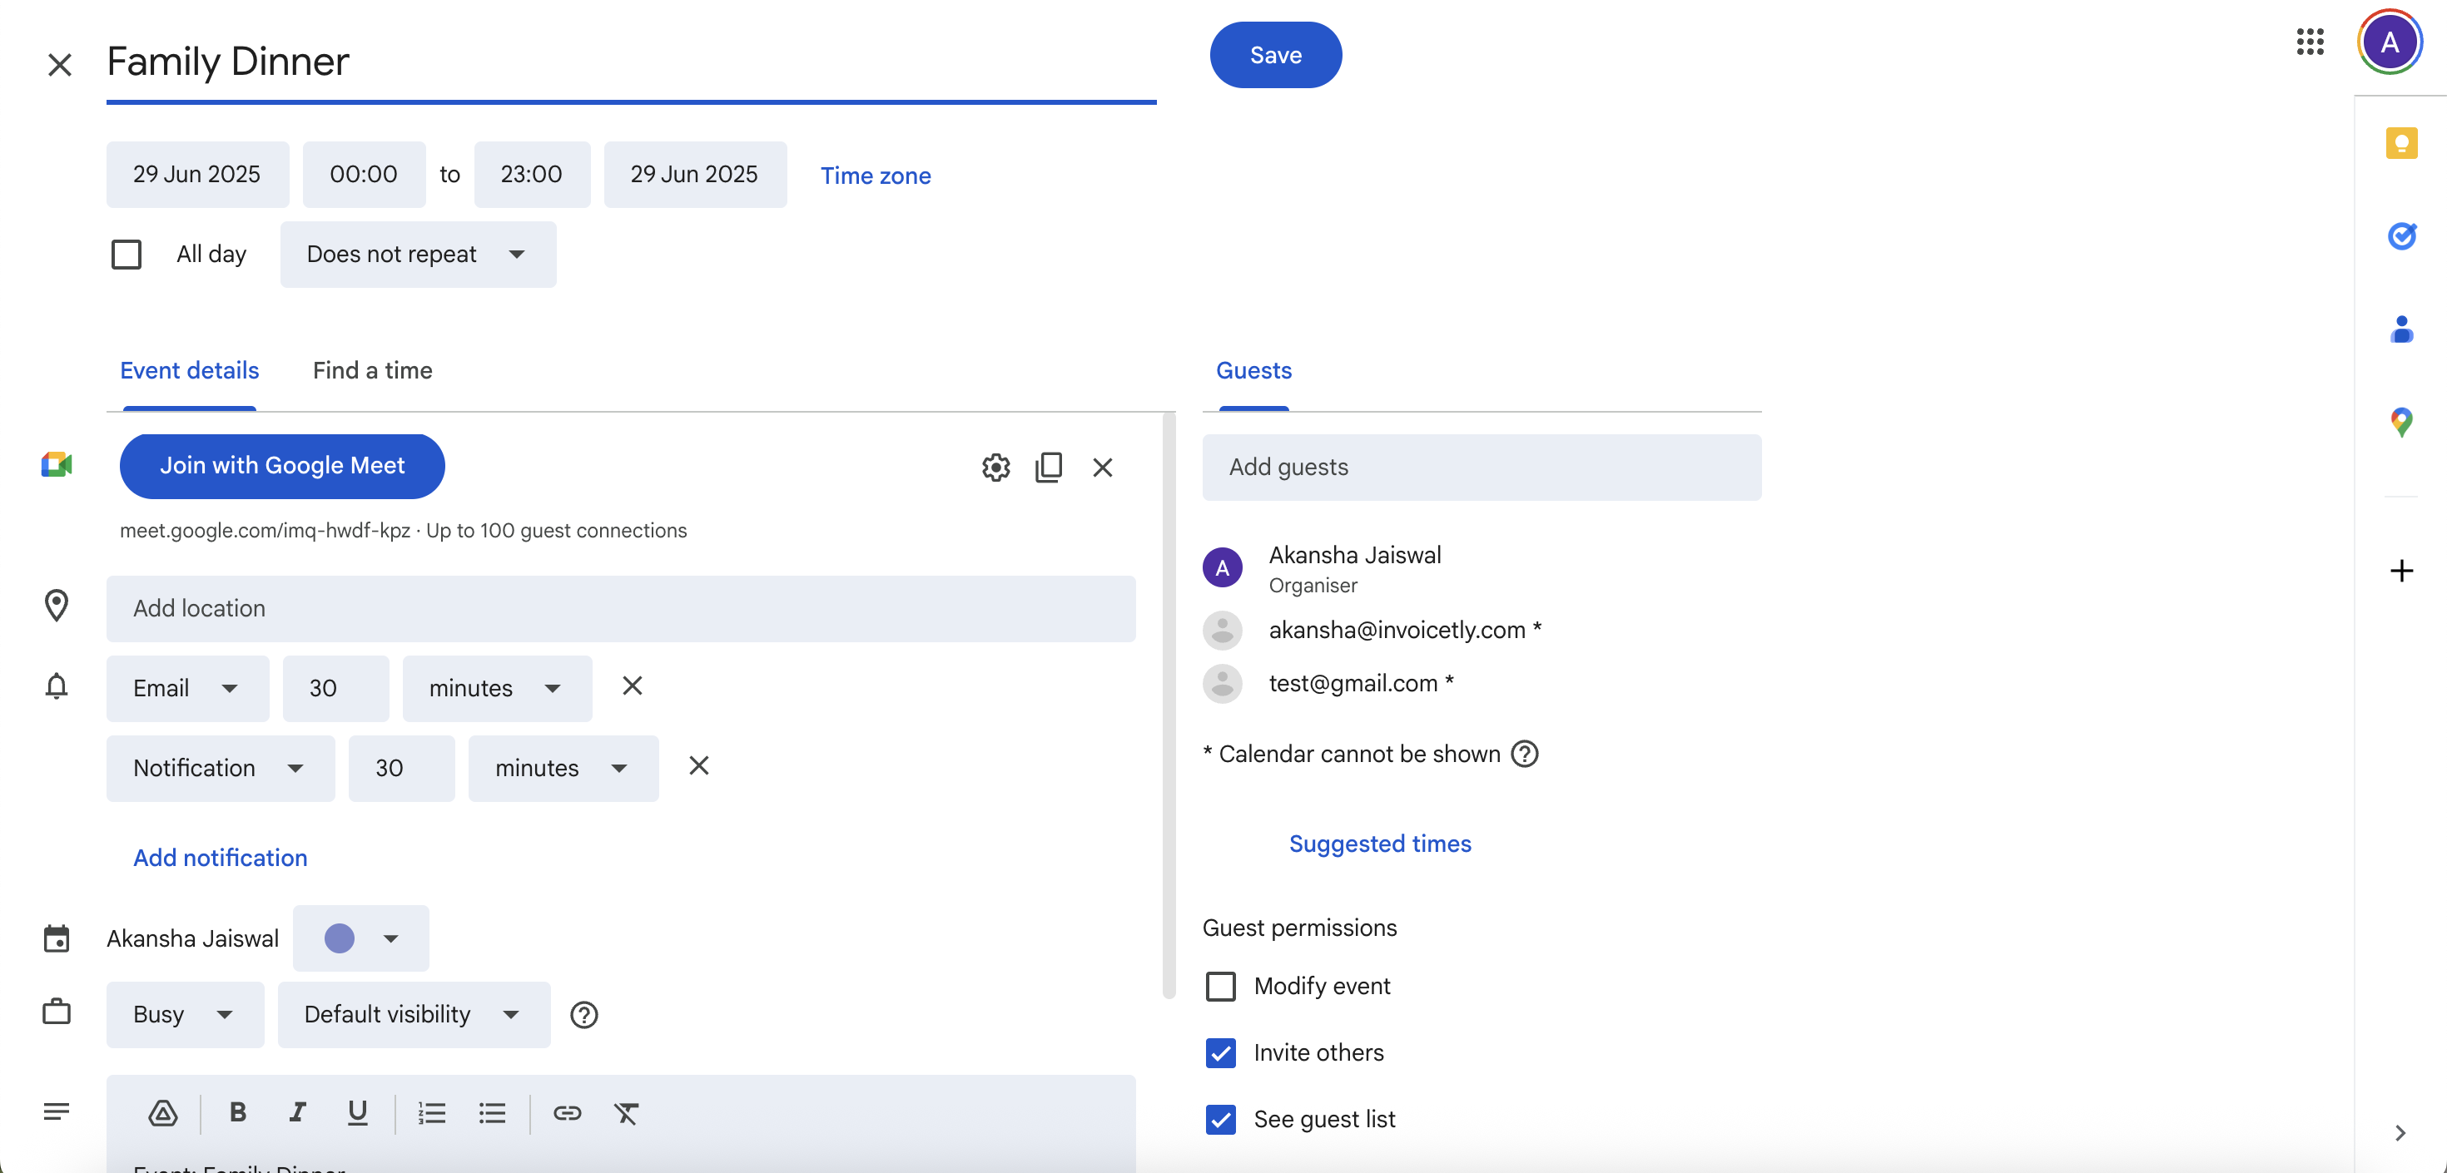Open the event color picker
The height and width of the screenshot is (1173, 2447).
[x=361, y=938]
